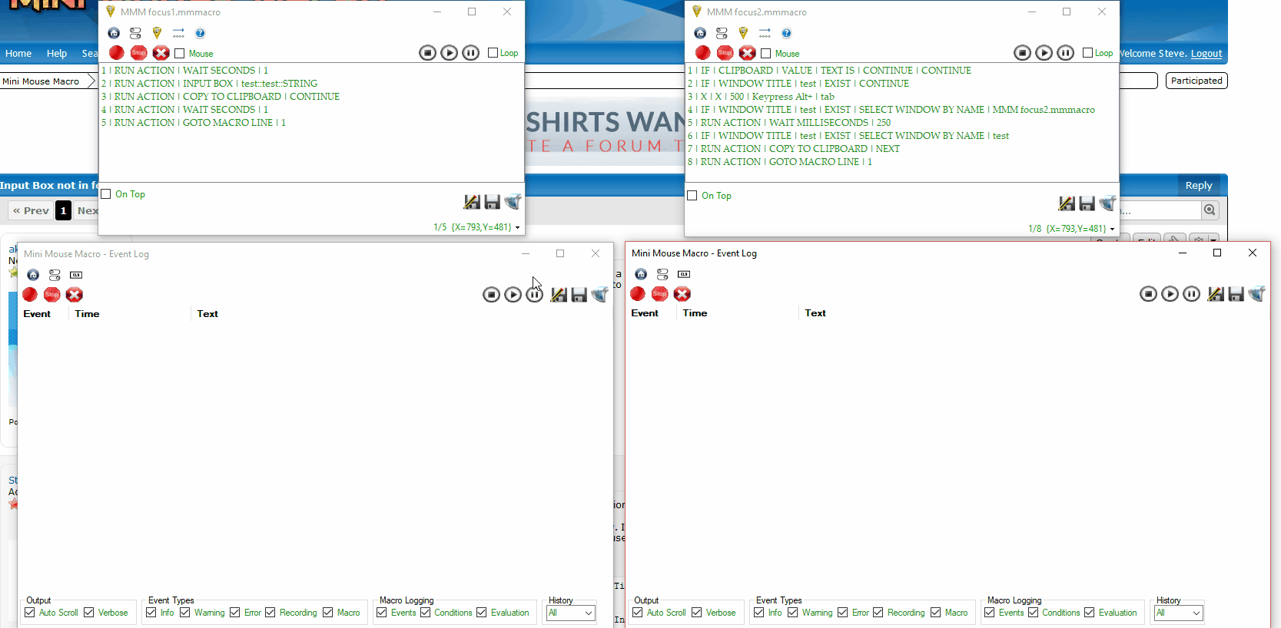Screen dimensions: 1281x628
Task: Expand coordinates dropdown arrow in focus2 window
Action: coord(1112,229)
